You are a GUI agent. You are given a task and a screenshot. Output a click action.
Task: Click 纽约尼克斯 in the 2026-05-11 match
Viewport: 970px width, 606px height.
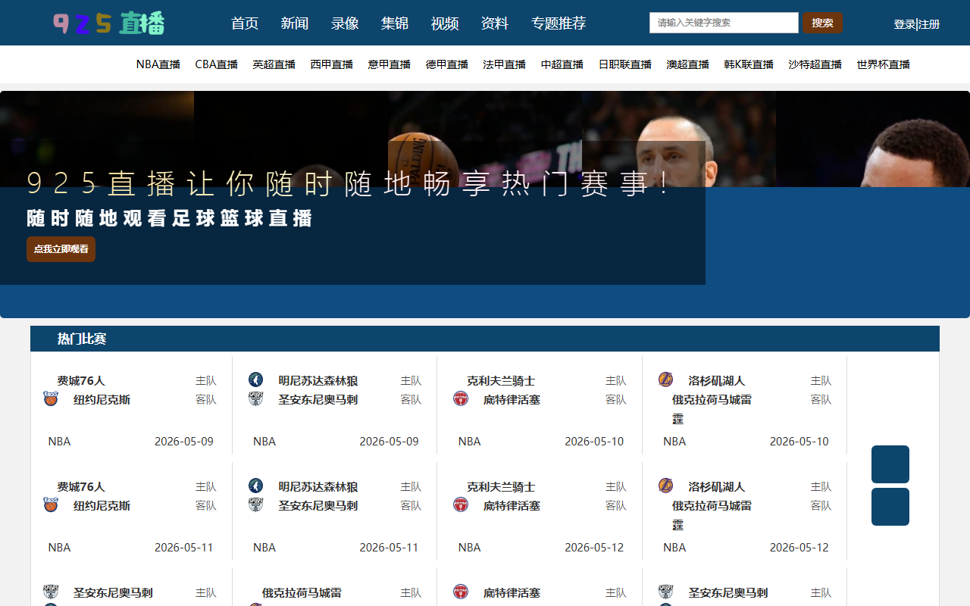coord(102,505)
